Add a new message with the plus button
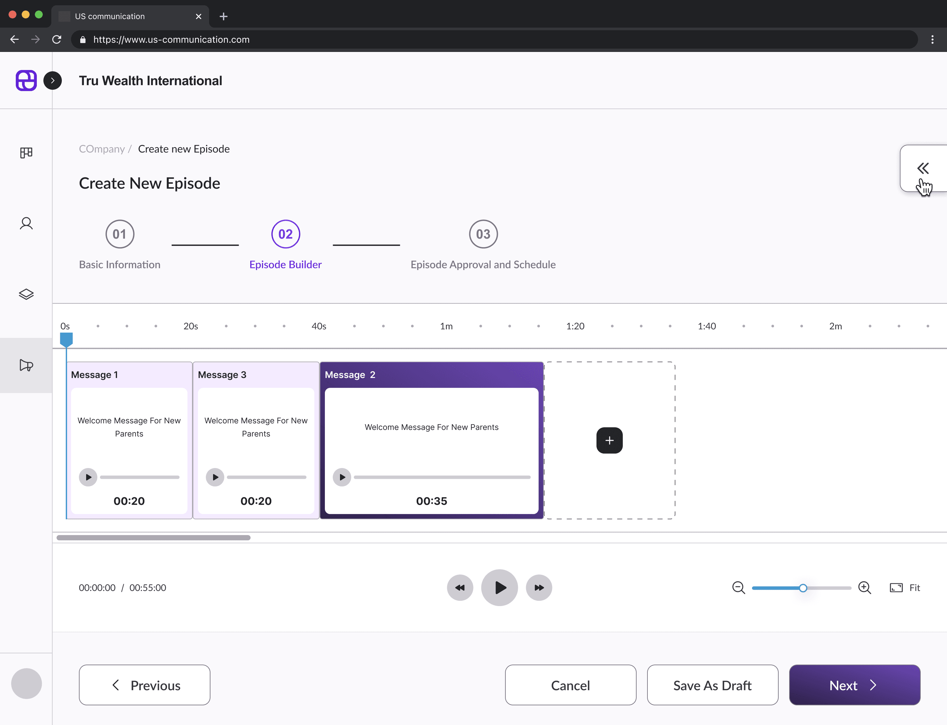Viewport: 947px width, 725px height. (609, 440)
